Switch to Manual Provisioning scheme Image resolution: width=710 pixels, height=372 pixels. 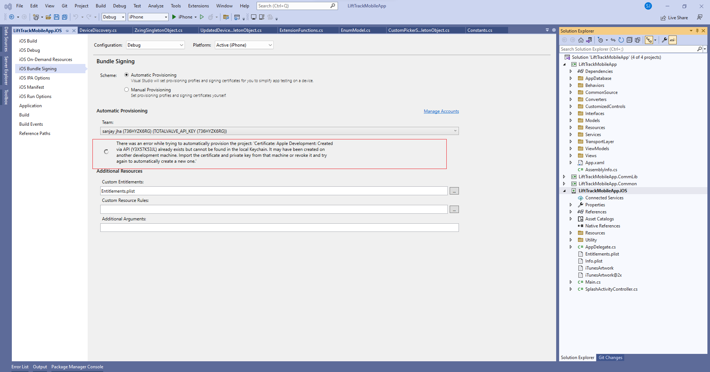[x=126, y=89]
